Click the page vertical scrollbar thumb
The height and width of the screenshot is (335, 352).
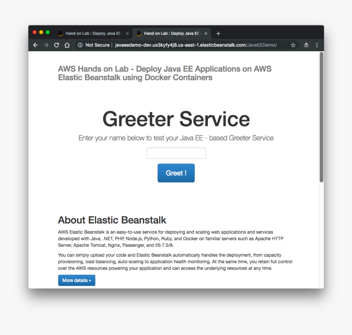click(321, 117)
